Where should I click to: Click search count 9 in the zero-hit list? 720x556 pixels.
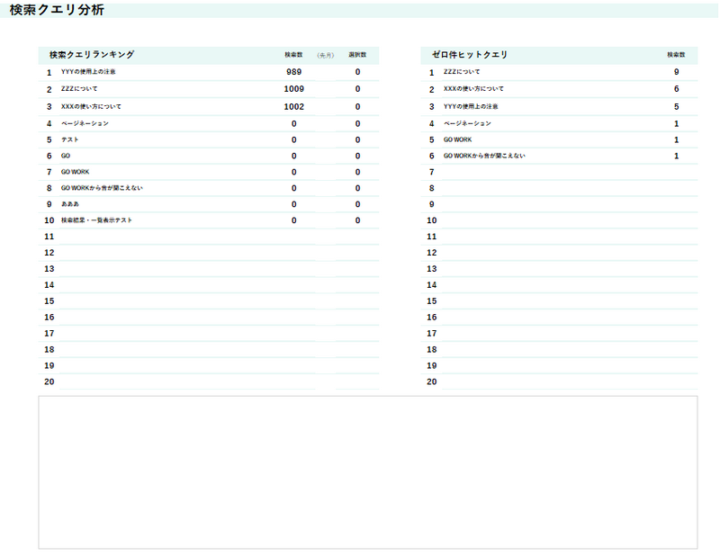(676, 72)
